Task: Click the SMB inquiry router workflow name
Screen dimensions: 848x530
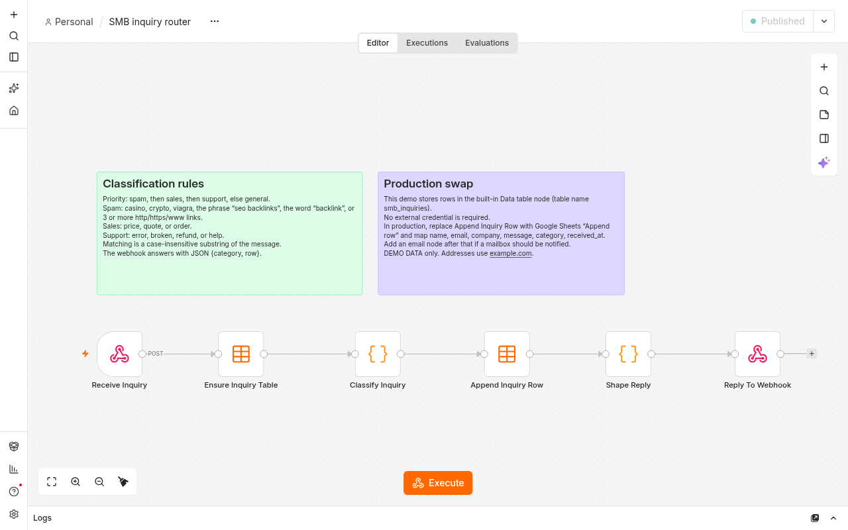Action: point(150,22)
